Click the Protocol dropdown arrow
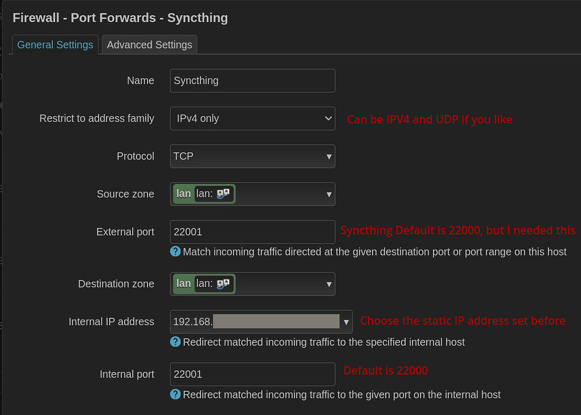The image size is (581, 415). [329, 156]
